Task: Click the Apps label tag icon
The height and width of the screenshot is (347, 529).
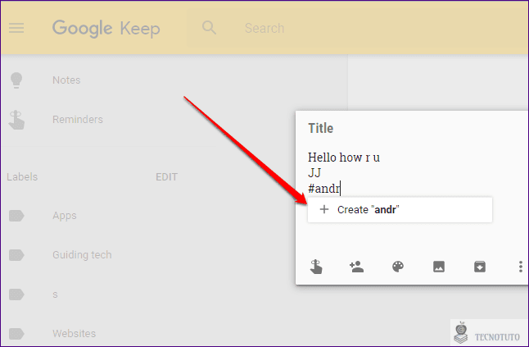Action: [16, 216]
